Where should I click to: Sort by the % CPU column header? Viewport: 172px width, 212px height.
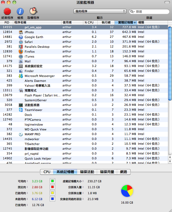coord(90,22)
